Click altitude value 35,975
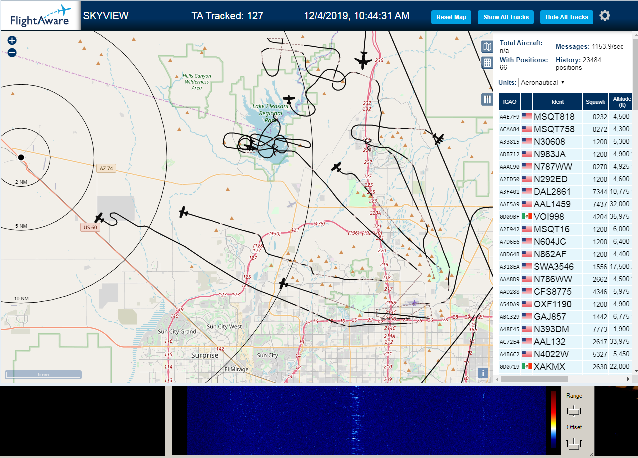This screenshot has width=638, height=458. pyautogui.click(x=620, y=217)
